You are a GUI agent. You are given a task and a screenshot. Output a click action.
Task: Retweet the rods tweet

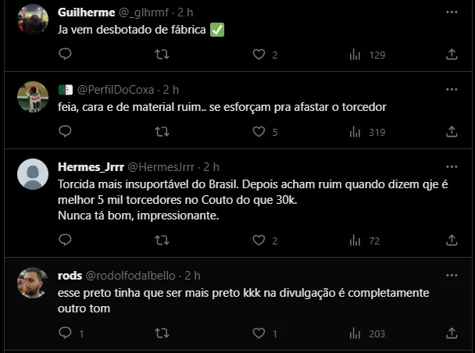[x=162, y=333]
